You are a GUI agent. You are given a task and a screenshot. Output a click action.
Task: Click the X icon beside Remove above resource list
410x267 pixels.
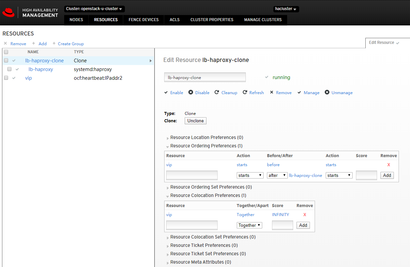(x=5, y=44)
